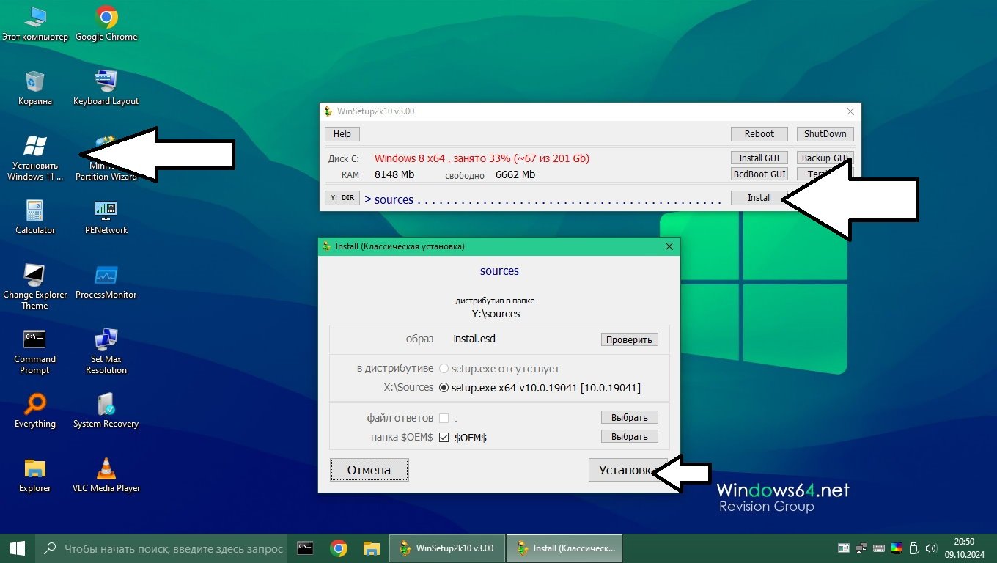The width and height of the screenshot is (997, 563).
Task: Select setup.exe x64 v10.0.19041 radio button
Action: [444, 388]
